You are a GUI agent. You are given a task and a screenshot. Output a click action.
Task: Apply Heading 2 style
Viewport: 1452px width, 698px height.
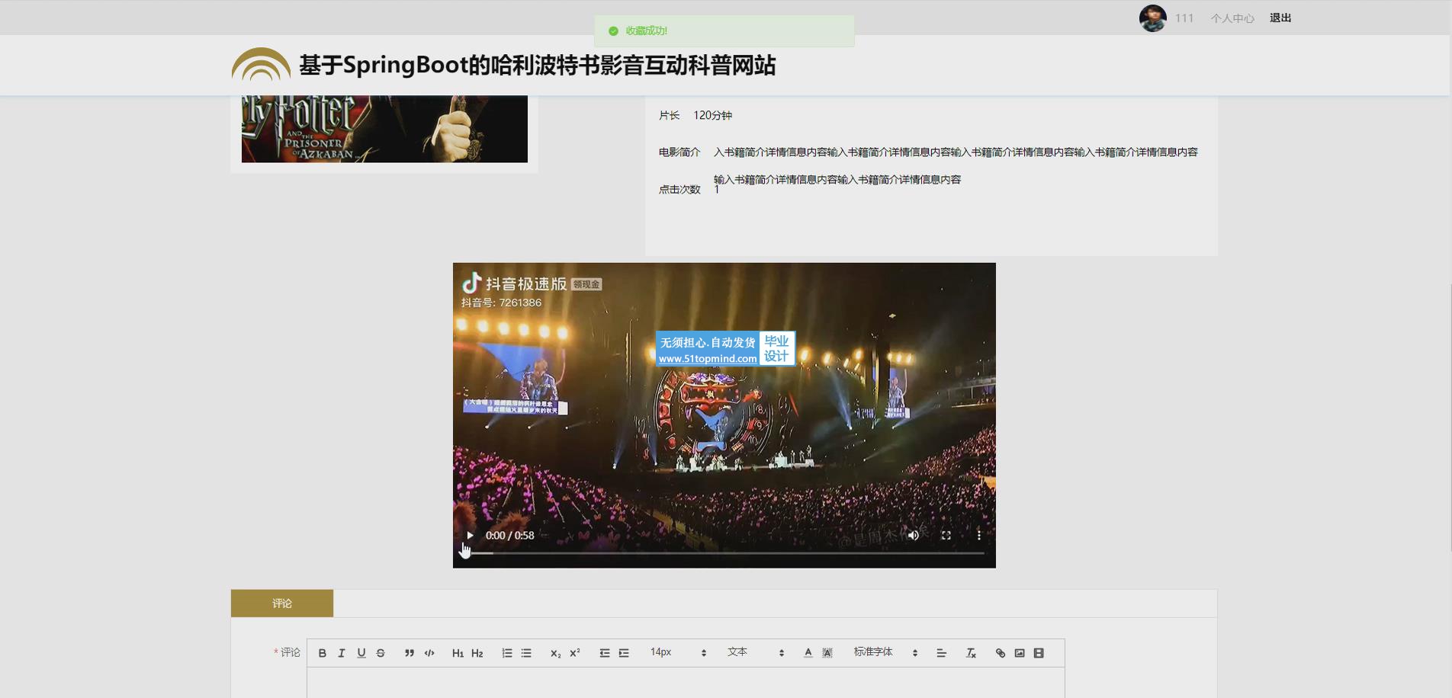pyautogui.click(x=477, y=653)
